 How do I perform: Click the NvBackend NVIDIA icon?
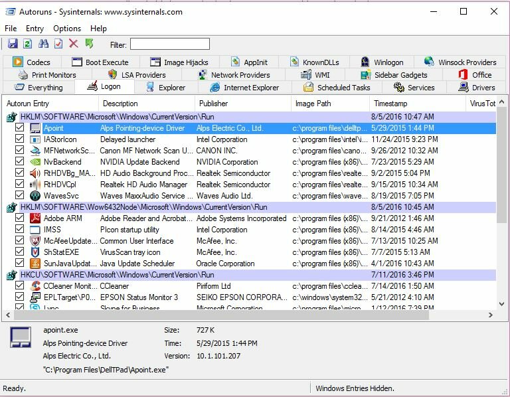35,162
